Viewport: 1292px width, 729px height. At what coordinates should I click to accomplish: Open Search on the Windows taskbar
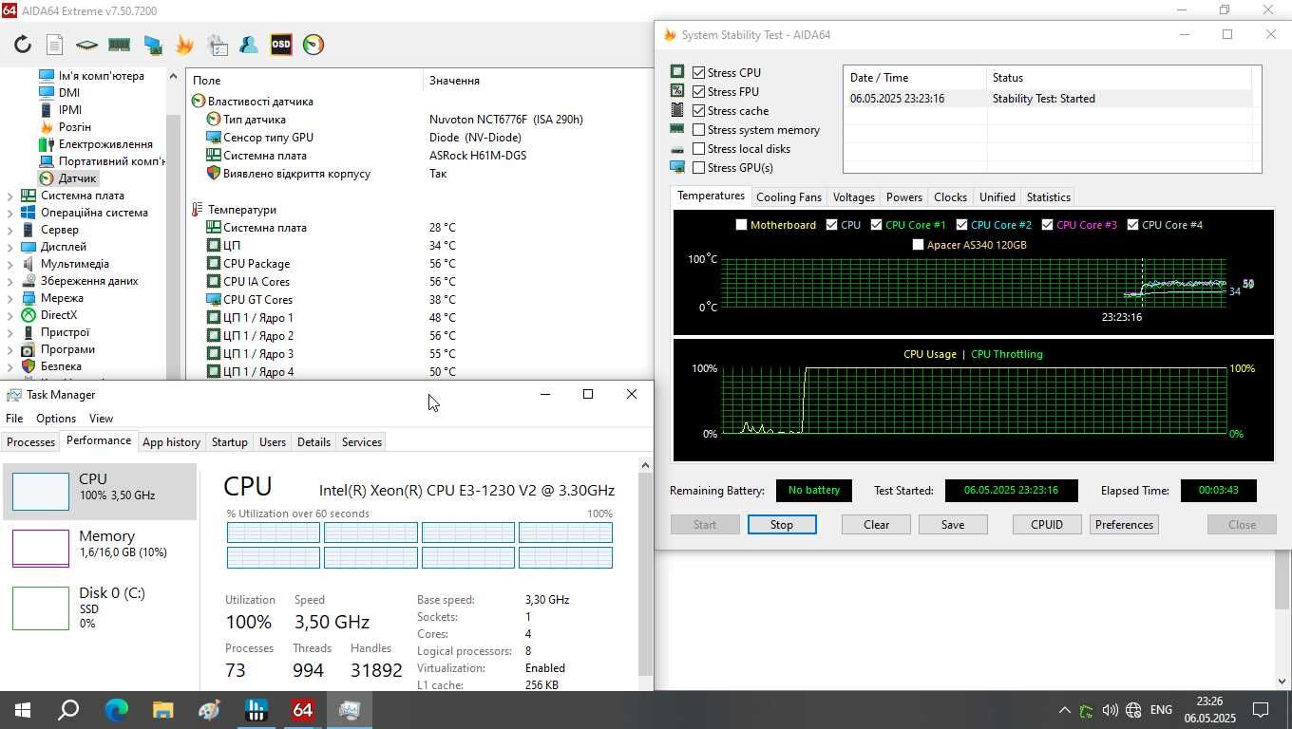coord(68,710)
